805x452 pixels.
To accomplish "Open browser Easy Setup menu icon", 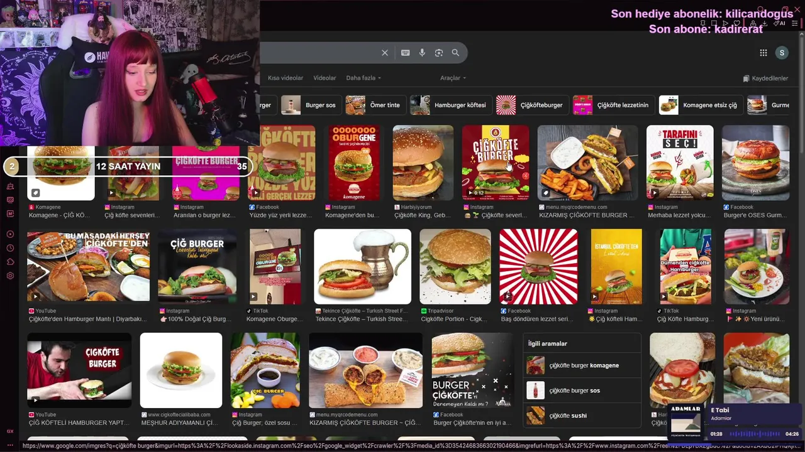I will [x=794, y=23].
